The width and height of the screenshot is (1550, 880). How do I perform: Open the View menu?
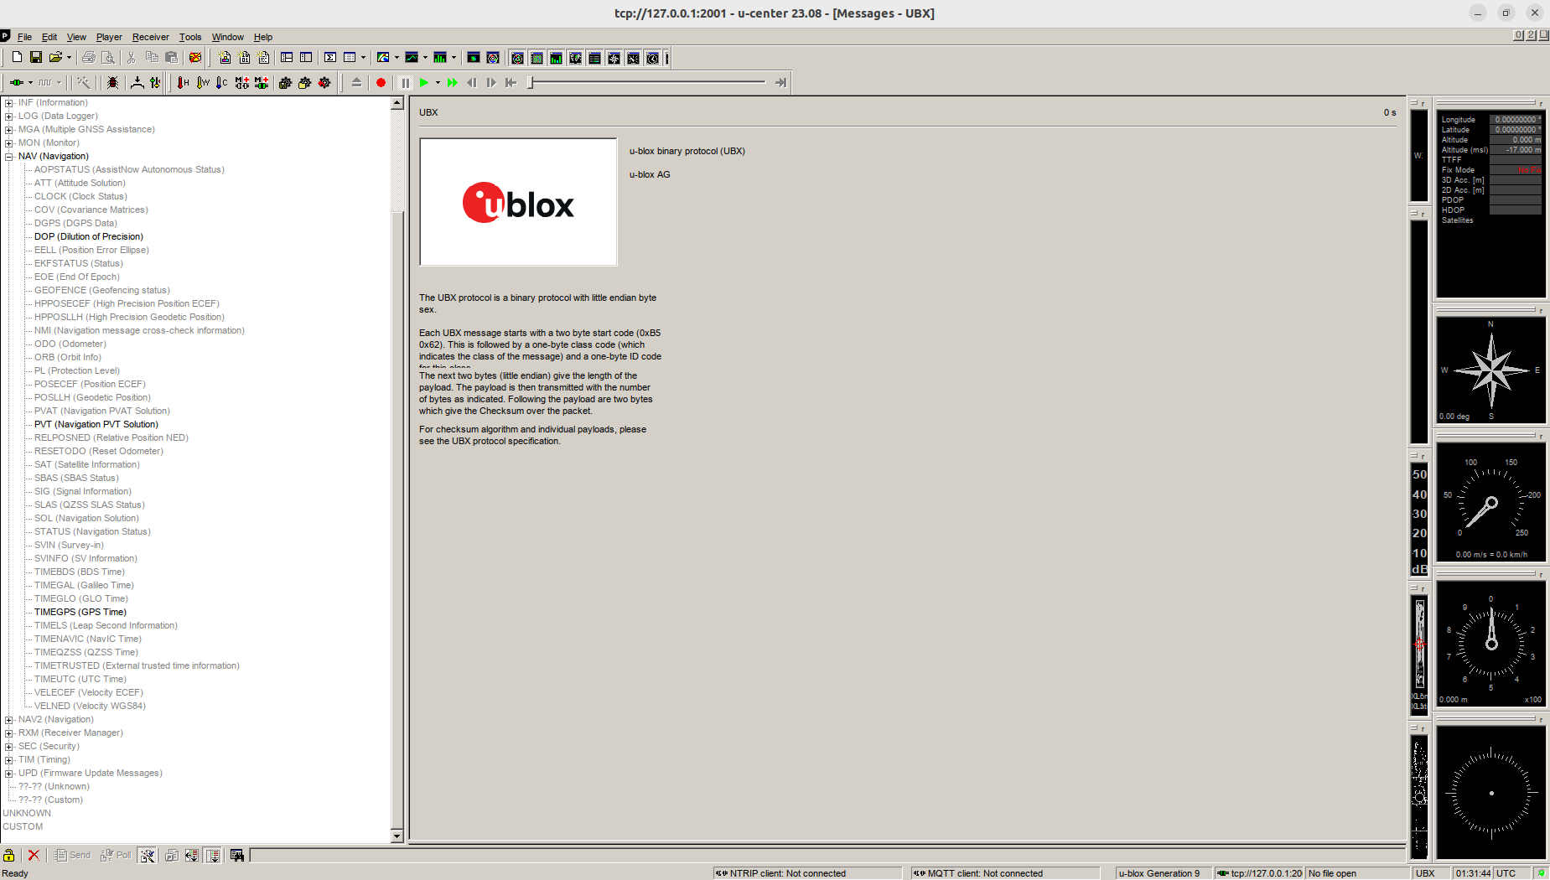pyautogui.click(x=76, y=37)
